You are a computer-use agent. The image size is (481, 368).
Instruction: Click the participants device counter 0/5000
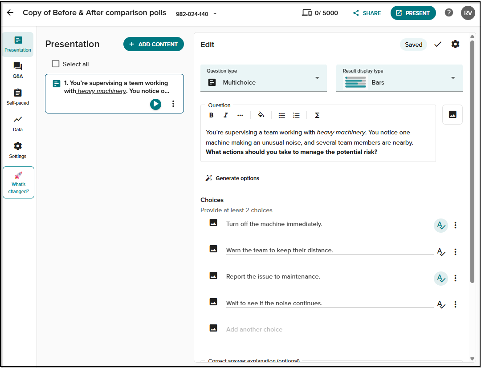tap(320, 13)
